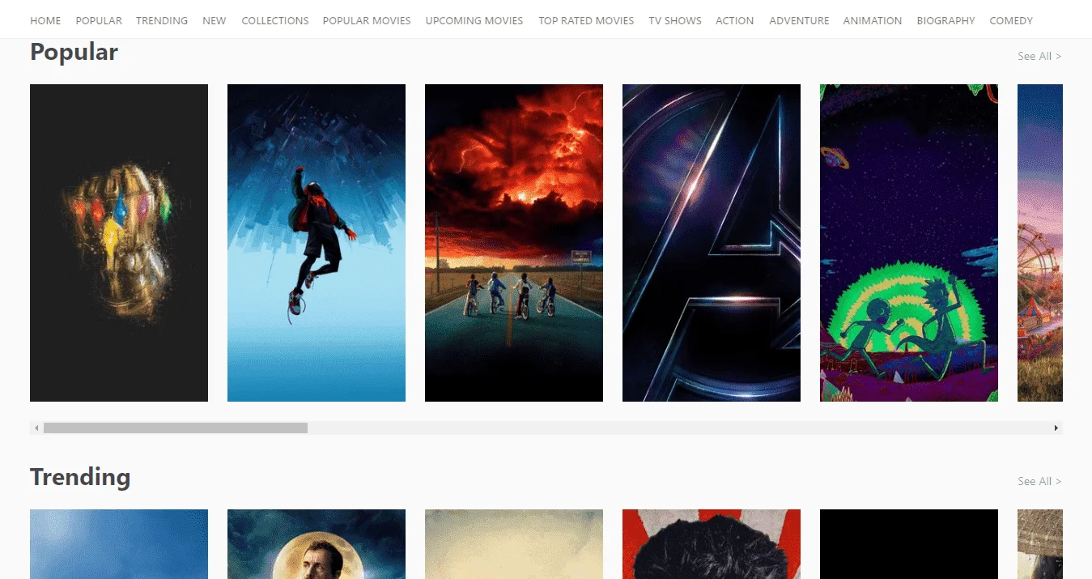Image resolution: width=1092 pixels, height=579 pixels.
Task: Open first Trending poster with blue sky
Action: 119,544
